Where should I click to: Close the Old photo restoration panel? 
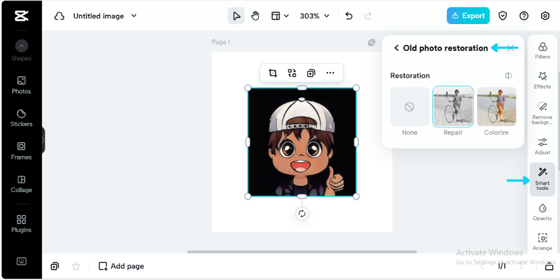(511, 48)
